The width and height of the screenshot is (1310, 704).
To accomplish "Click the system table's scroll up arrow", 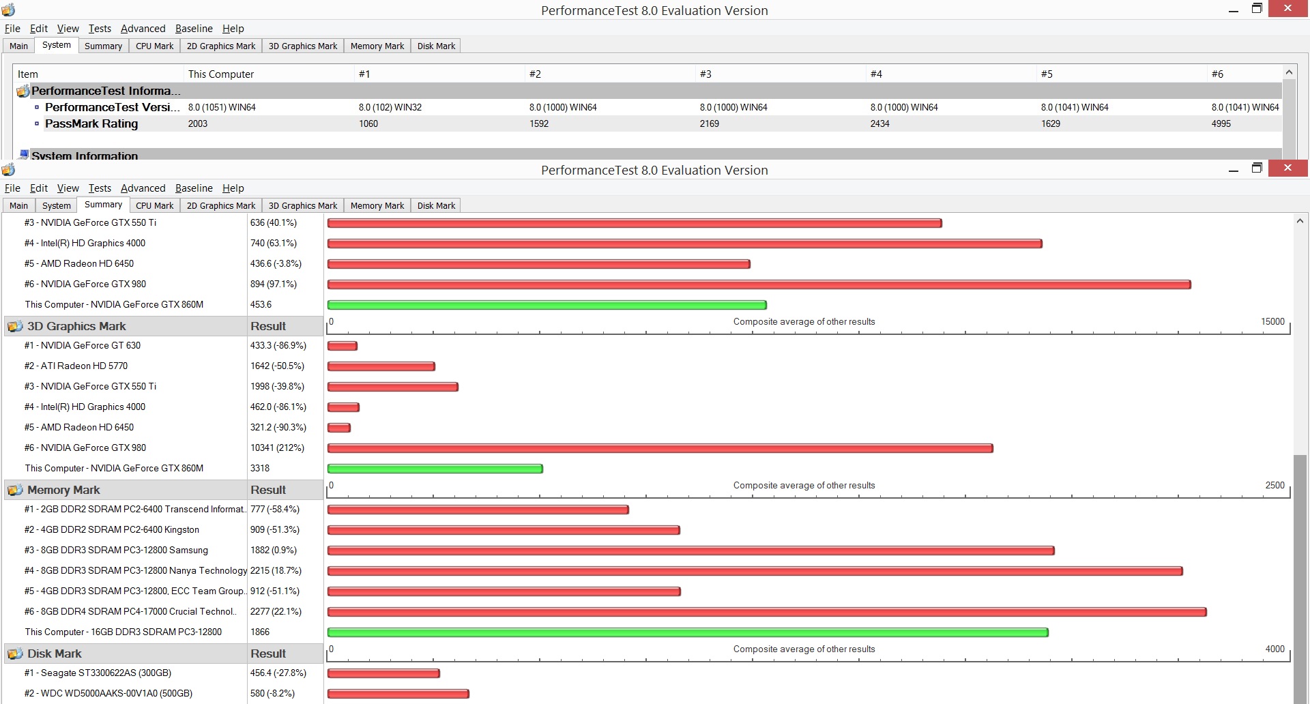I will [x=1289, y=72].
